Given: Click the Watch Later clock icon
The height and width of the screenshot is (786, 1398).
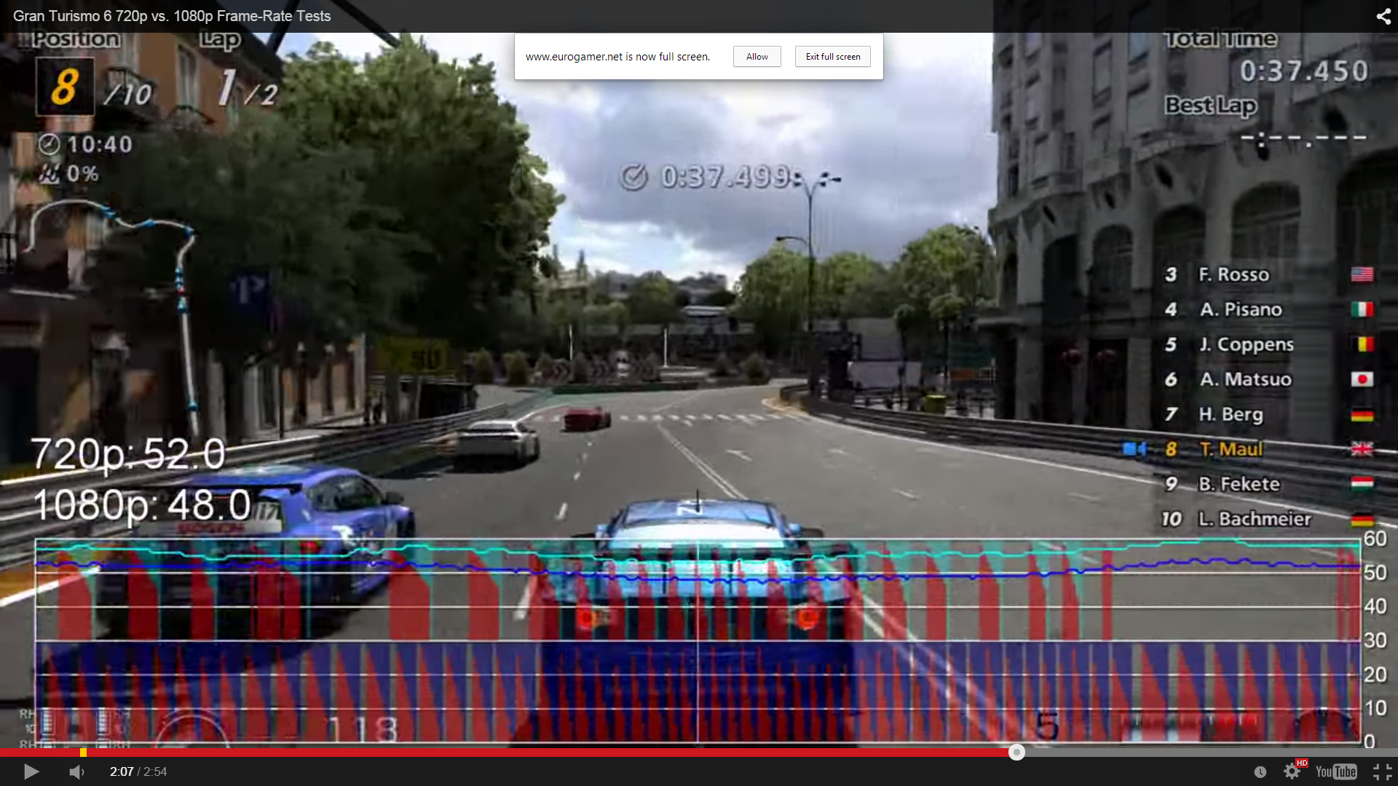Looking at the screenshot, I should 1260,771.
